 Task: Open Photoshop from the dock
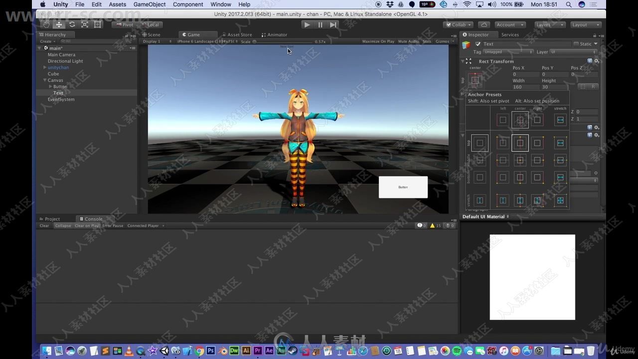pyautogui.click(x=210, y=351)
